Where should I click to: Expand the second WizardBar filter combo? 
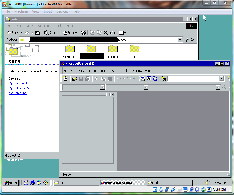pos(146,87)
